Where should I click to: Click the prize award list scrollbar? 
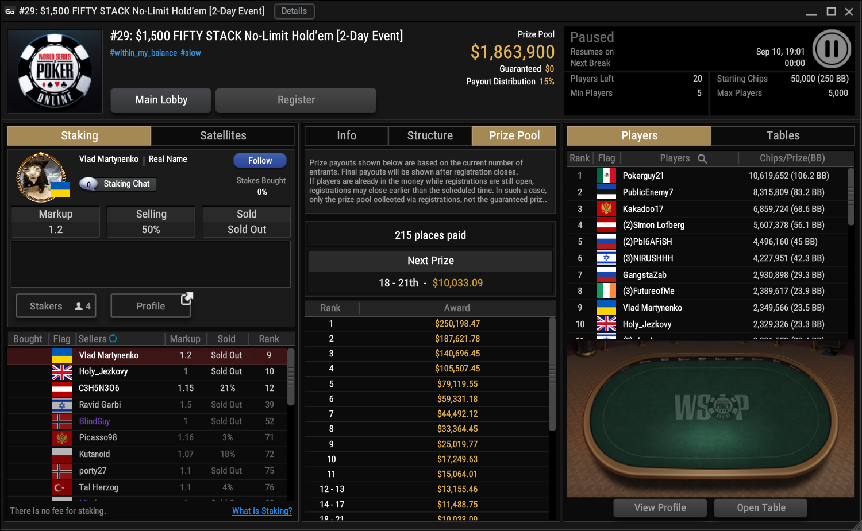[x=552, y=374]
